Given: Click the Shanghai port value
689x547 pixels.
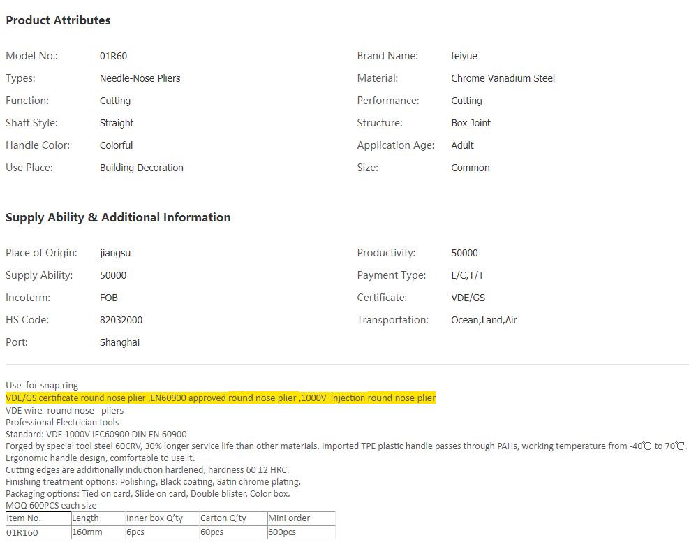Looking at the screenshot, I should pos(119,342).
